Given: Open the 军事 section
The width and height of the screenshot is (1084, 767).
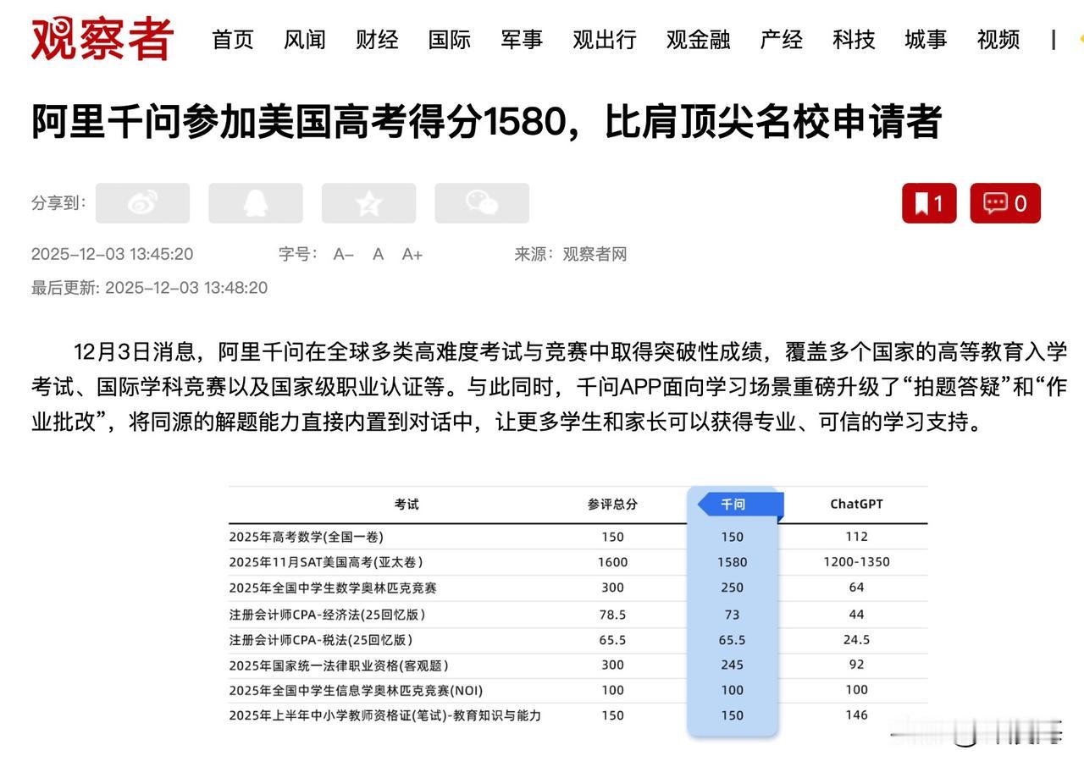Looking at the screenshot, I should click(522, 40).
